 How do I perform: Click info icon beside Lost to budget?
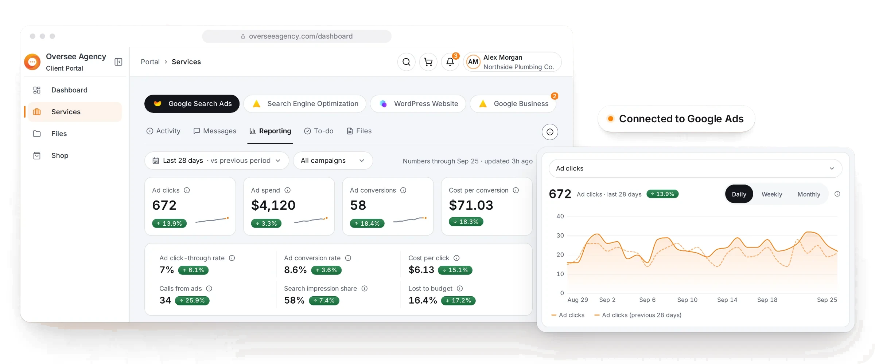[460, 288]
